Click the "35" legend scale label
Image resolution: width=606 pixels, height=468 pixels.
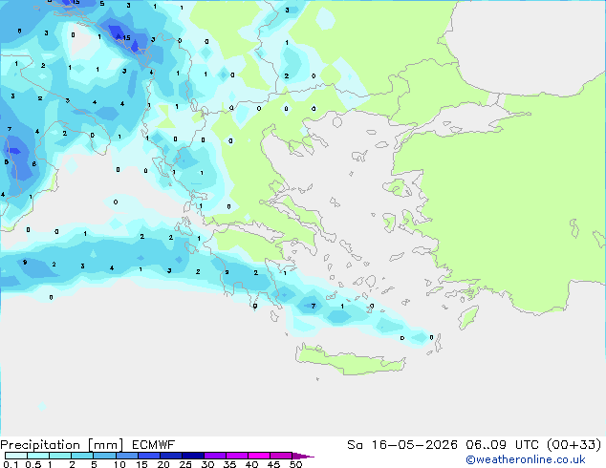click(x=229, y=464)
